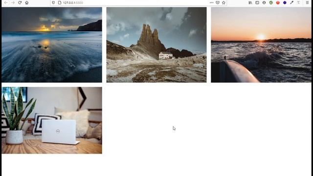Open the faded extension icon beside eyedropper
313x176 pixels.
click(x=298, y=2)
